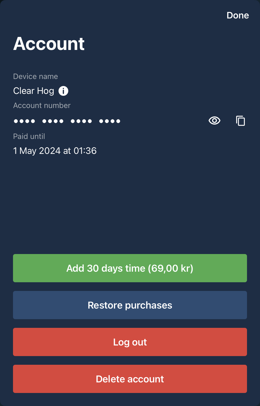Image resolution: width=260 pixels, height=406 pixels.
Task: Click the info icon beside Clear Hog
Action: [x=63, y=91]
